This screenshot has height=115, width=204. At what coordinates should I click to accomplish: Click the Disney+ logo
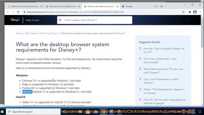point(15,20)
